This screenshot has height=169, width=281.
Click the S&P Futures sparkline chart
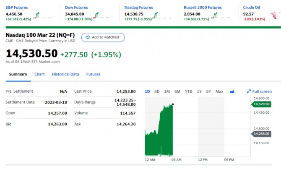pos(45,16)
